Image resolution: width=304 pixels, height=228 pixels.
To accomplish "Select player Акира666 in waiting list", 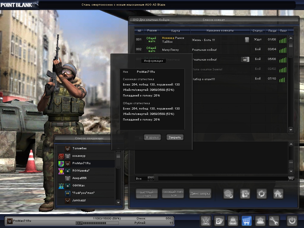I will pos(86,178).
